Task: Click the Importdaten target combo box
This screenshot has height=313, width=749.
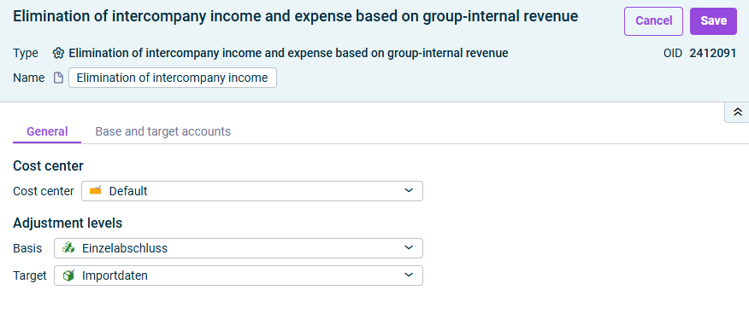Action: pos(239,275)
